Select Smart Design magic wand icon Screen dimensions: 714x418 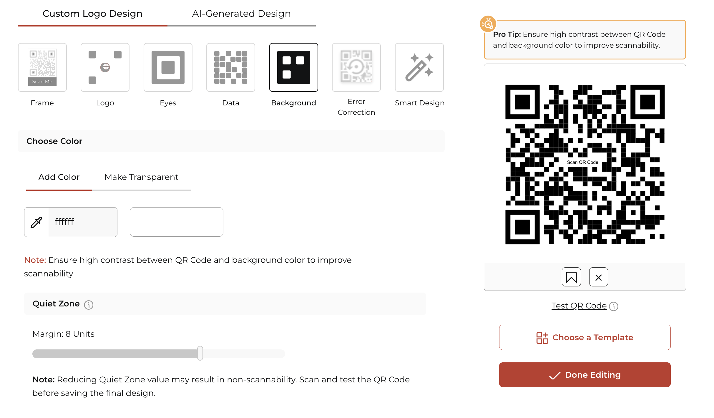(419, 67)
